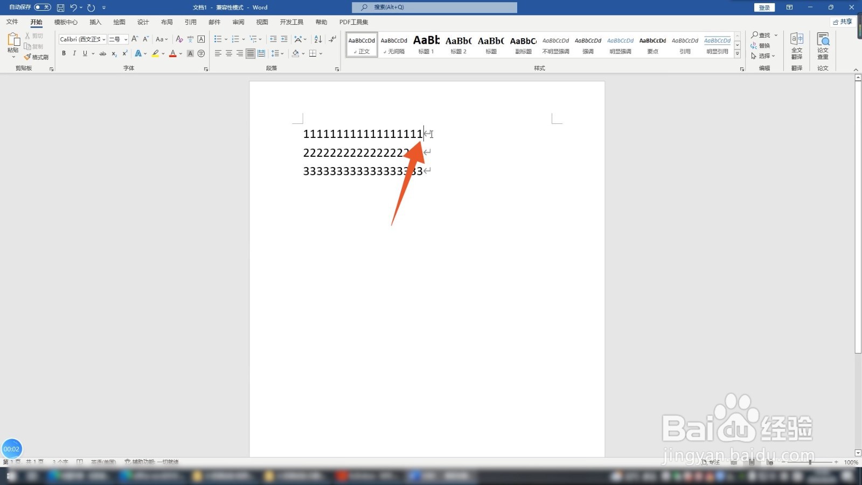Click the Replace (替换) icon
Image resolution: width=862 pixels, height=485 pixels.
[x=760, y=45]
